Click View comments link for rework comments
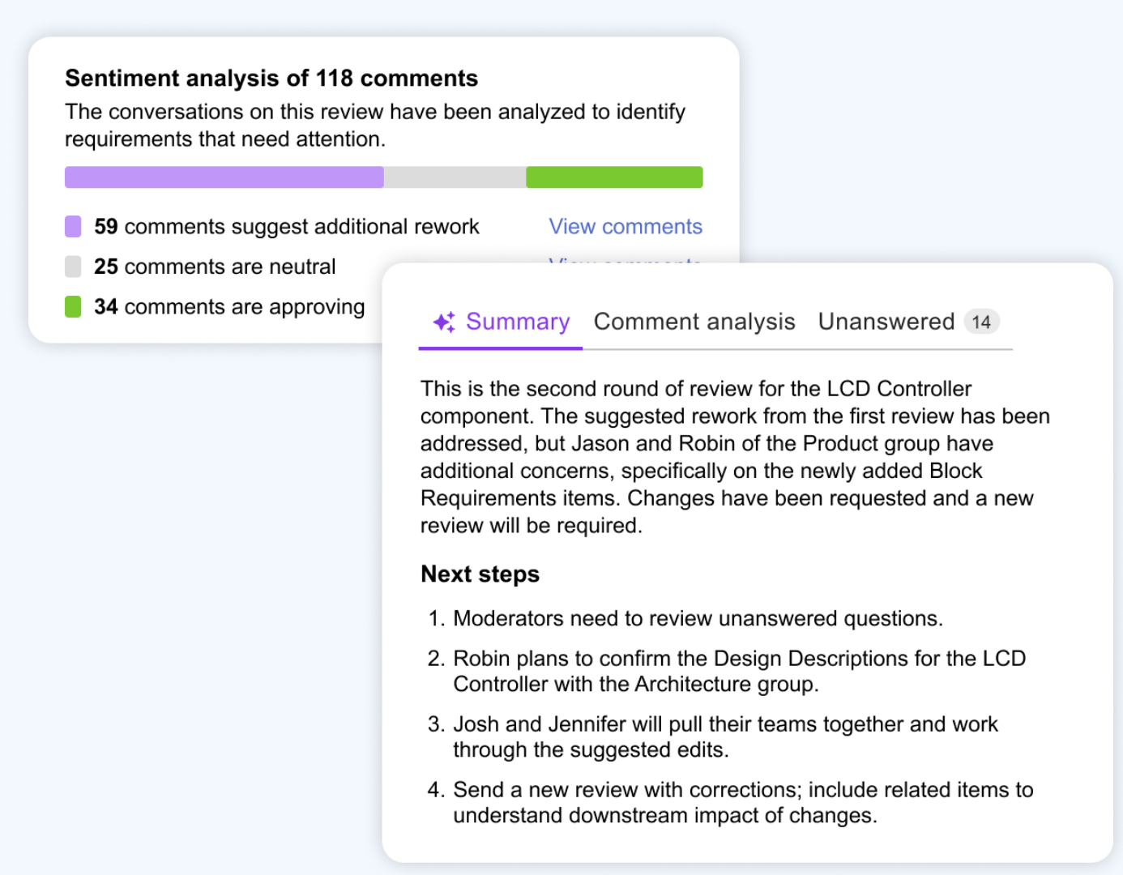Image resolution: width=1123 pixels, height=875 pixels. (x=625, y=227)
